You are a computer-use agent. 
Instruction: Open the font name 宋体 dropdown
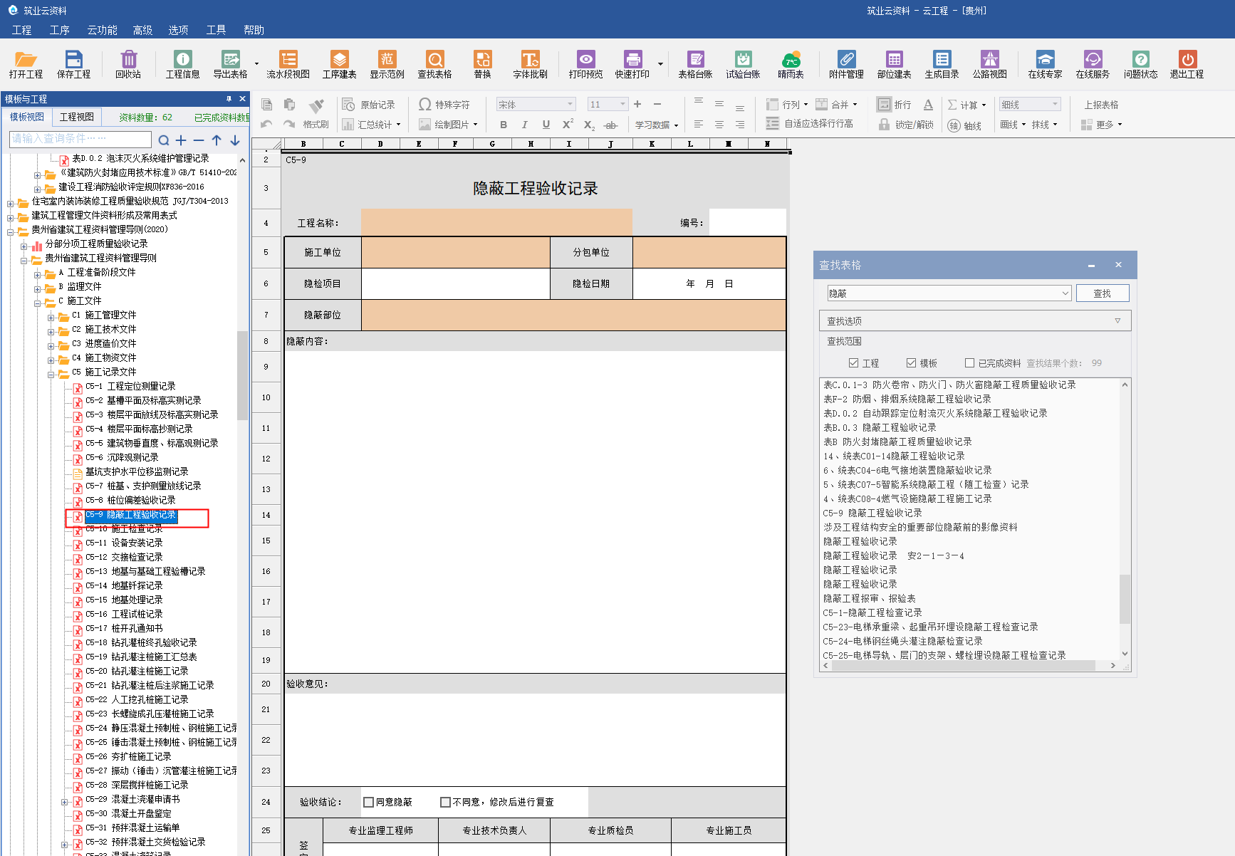[x=570, y=105]
